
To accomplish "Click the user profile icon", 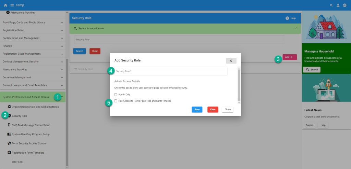I will [x=338, y=5].
